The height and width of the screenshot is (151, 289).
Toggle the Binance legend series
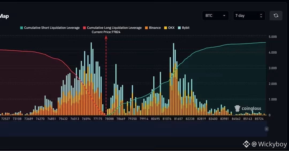pyautogui.click(x=153, y=28)
